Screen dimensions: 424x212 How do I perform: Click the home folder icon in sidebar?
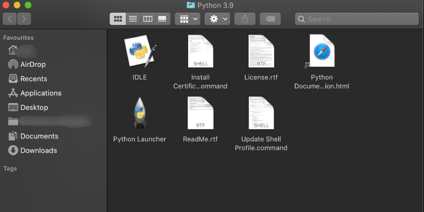click(x=13, y=50)
